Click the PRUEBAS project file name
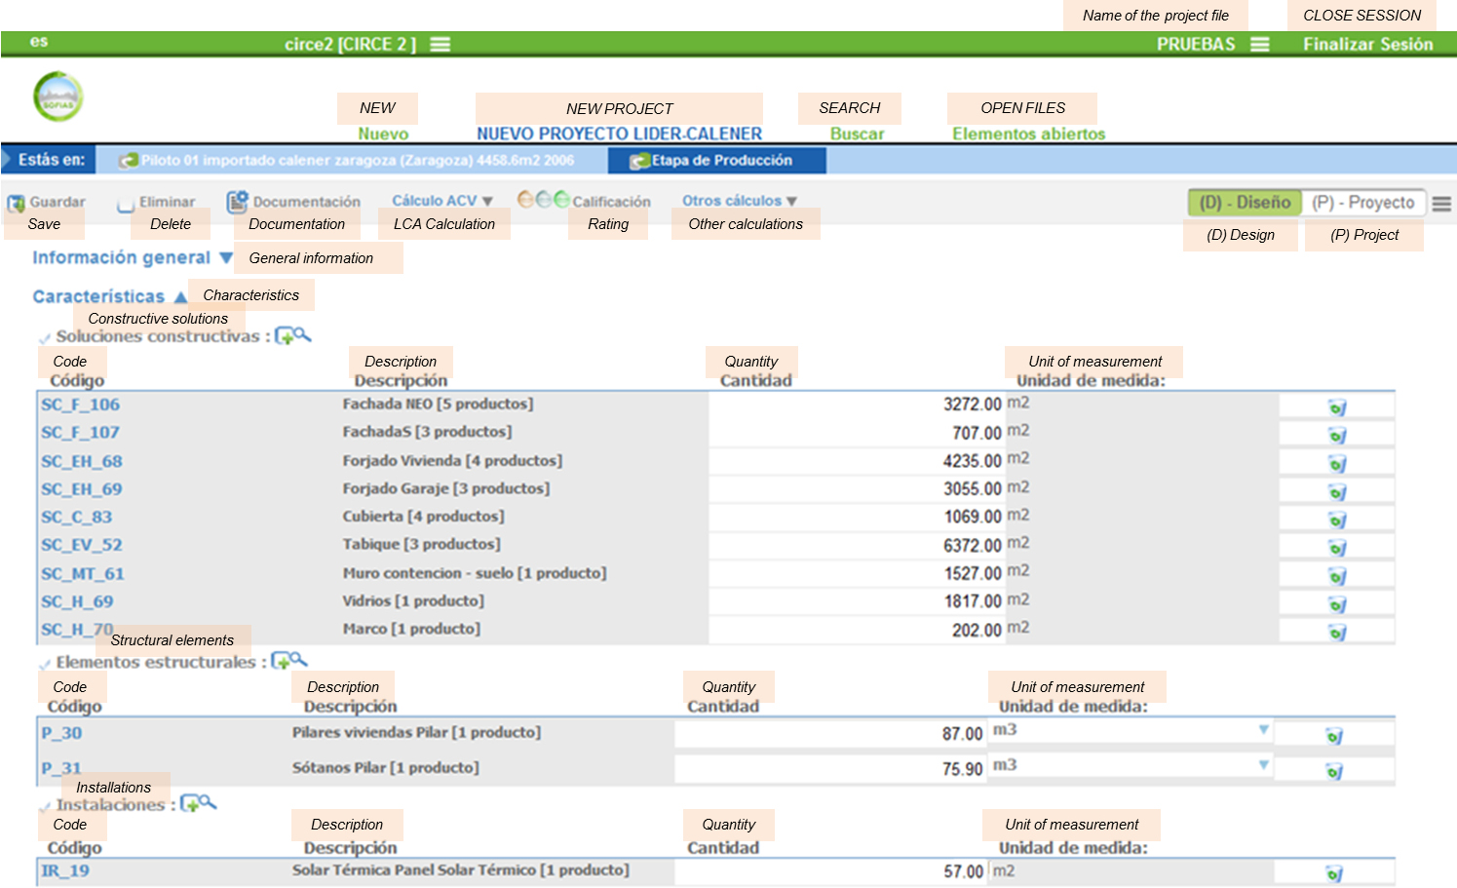The height and width of the screenshot is (888, 1457). coord(1196,45)
